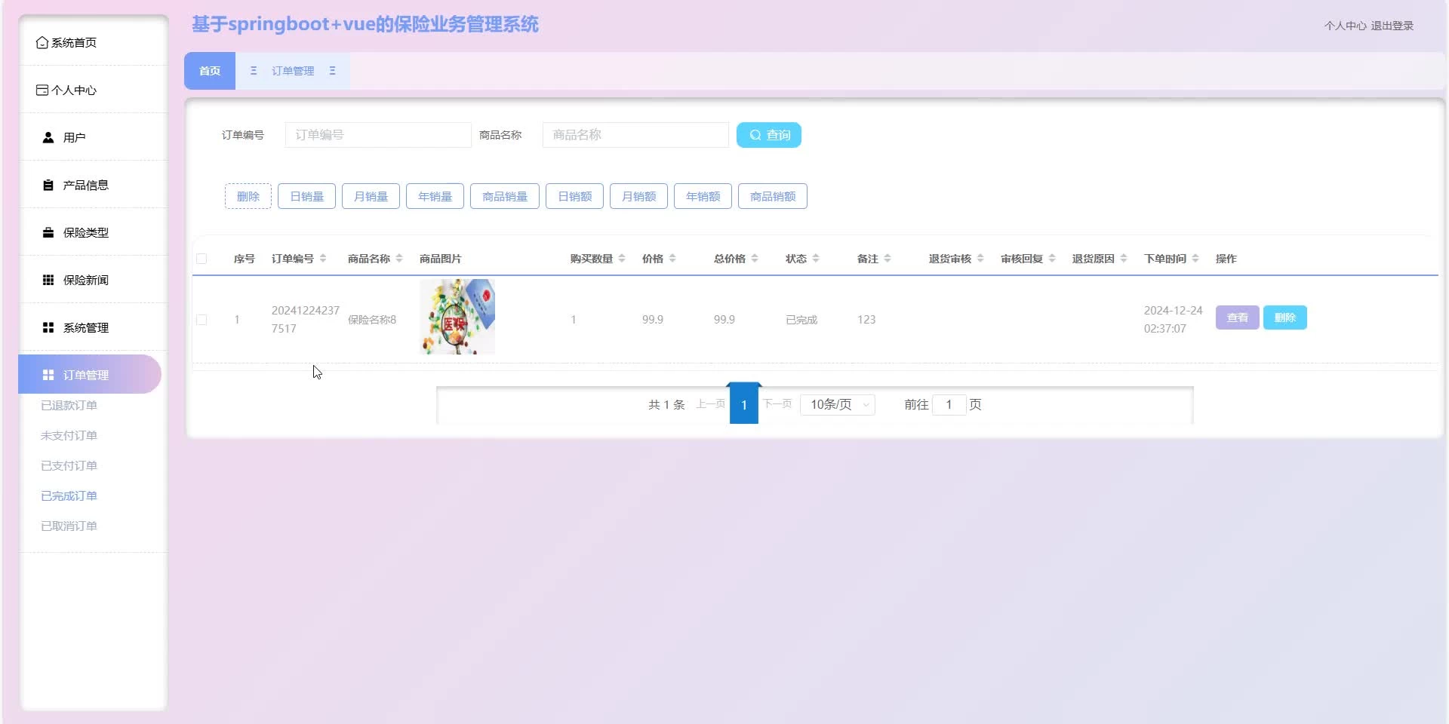Open 系统管理 menu in the sidebar
1449x724 pixels.
94,327
